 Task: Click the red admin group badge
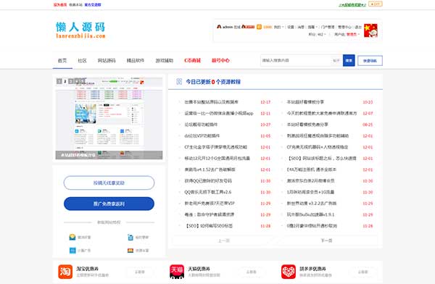[x=248, y=27]
